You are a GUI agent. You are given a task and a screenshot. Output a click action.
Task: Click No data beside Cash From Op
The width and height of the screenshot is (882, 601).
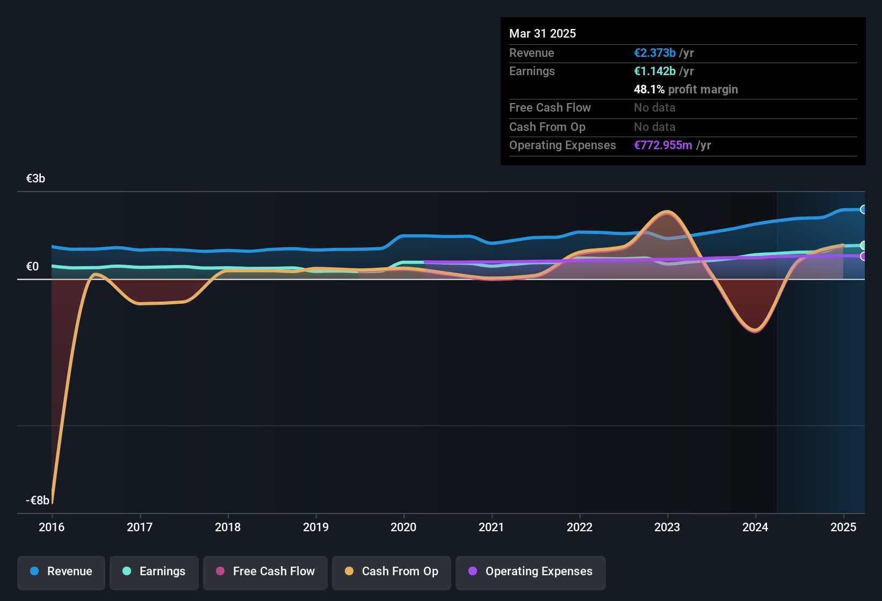coord(655,127)
